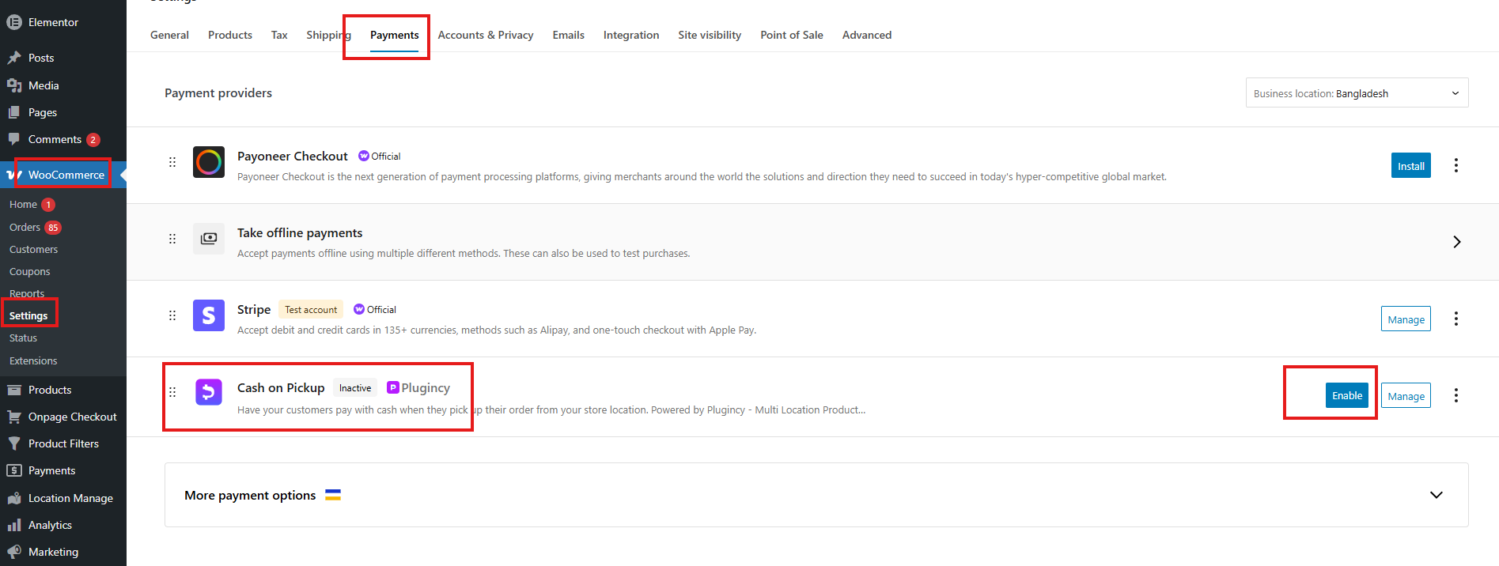The image size is (1499, 566).
Task: Click the Payoneer Checkout logo icon
Action: pos(209,162)
